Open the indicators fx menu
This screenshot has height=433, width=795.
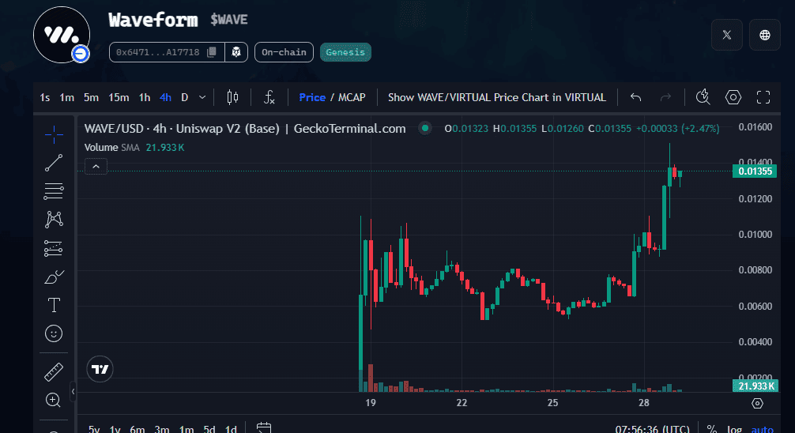pyautogui.click(x=269, y=97)
